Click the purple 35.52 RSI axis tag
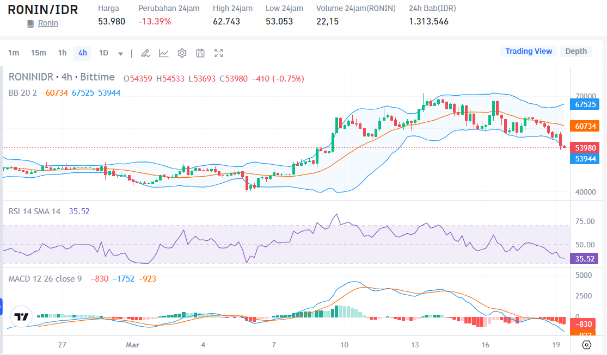The image size is (607, 355). (x=585, y=258)
